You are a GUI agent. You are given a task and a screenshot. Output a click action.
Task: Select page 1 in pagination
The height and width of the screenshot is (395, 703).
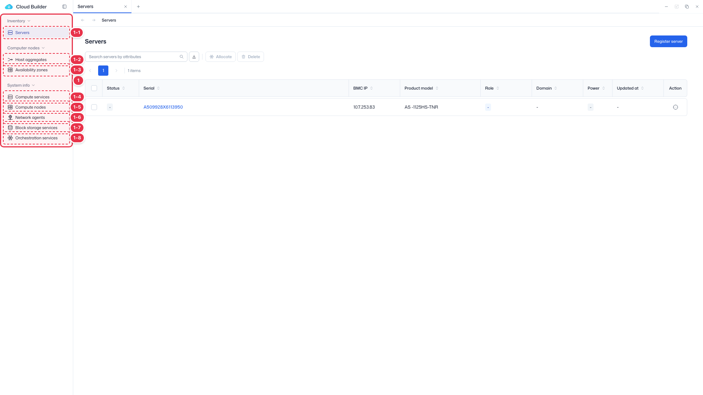103,71
